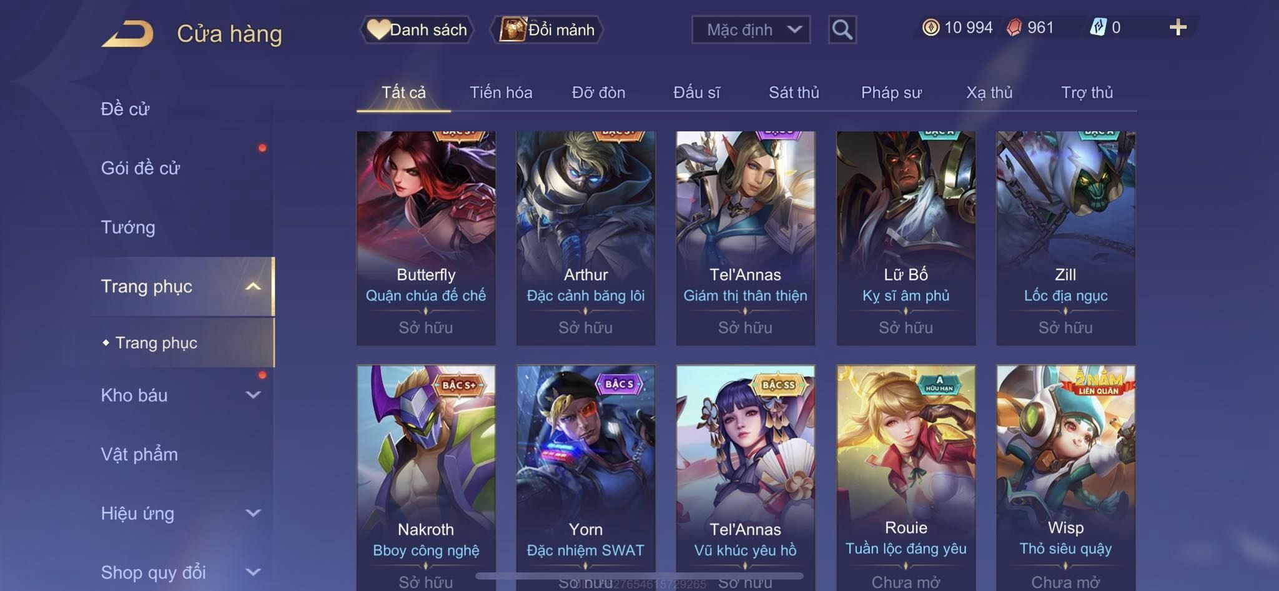
Task: Open the Mặc định sort dropdown
Action: coord(751,29)
